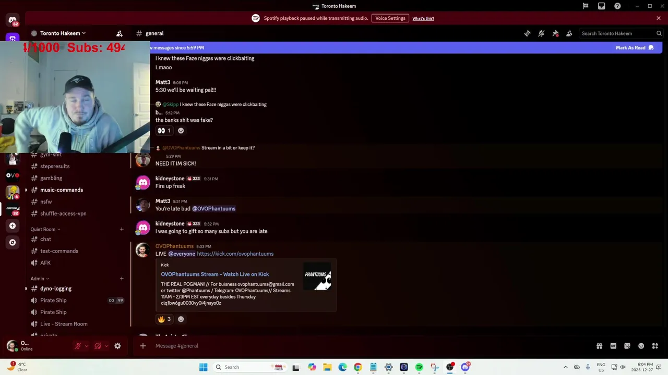Click plus attachment button in message bar

pos(143,346)
